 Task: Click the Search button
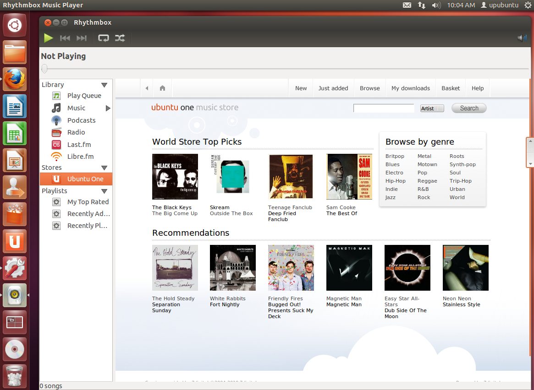[469, 108]
